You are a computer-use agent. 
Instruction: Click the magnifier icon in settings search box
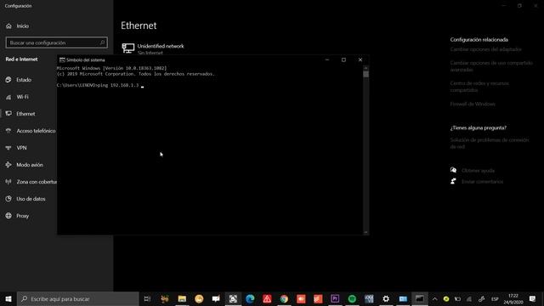pyautogui.click(x=102, y=42)
